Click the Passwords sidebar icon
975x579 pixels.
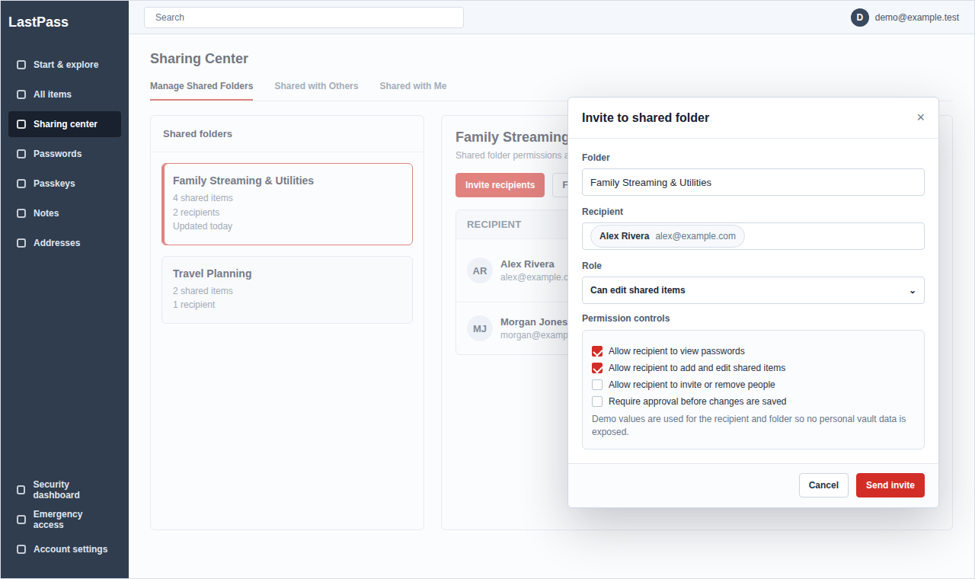[21, 154]
